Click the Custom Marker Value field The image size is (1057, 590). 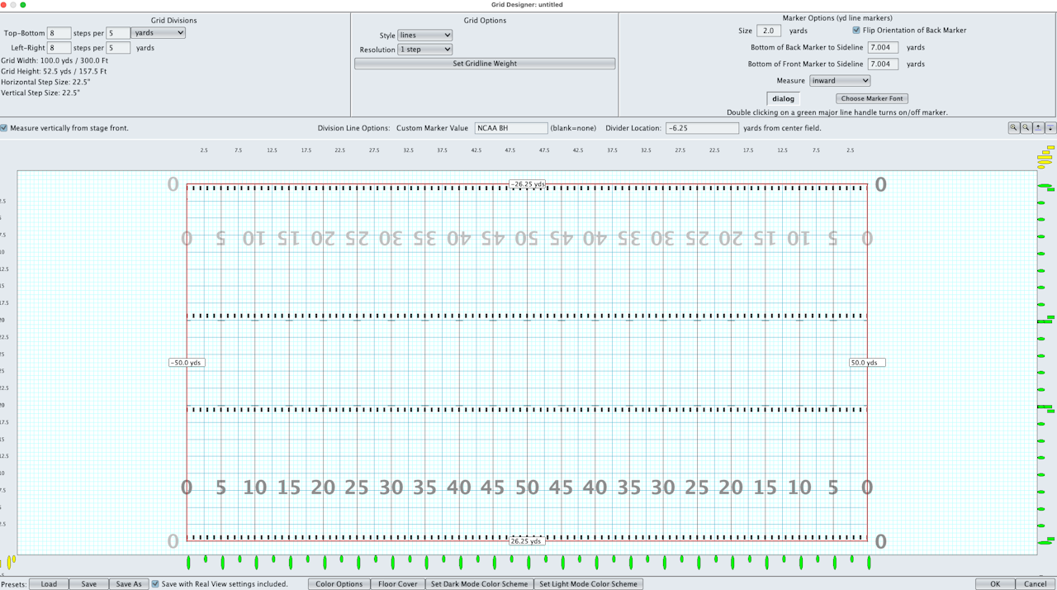[511, 128]
